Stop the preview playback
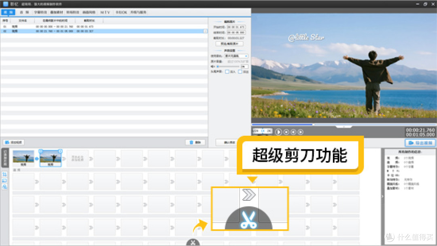Screen dimensions: 437x246 pyautogui.click(x=286, y=132)
